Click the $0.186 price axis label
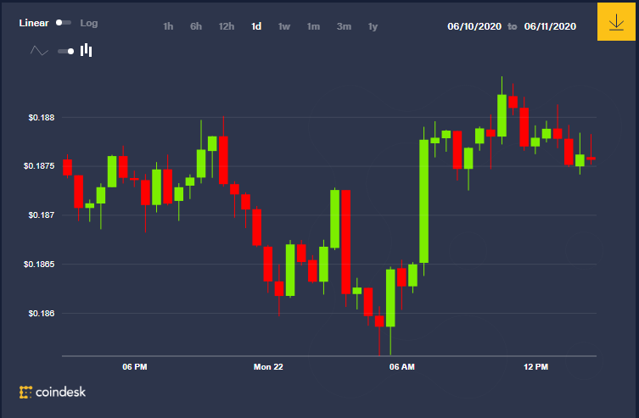Screen dimensions: 639x418 click(x=42, y=314)
